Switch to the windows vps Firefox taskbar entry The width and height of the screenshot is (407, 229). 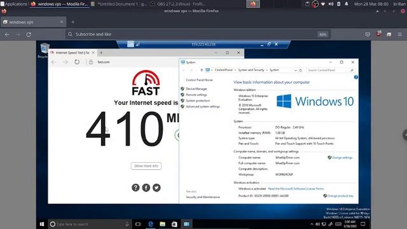(x=60, y=4)
